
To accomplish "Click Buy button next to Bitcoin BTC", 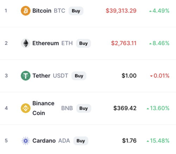I will click(x=76, y=11).
